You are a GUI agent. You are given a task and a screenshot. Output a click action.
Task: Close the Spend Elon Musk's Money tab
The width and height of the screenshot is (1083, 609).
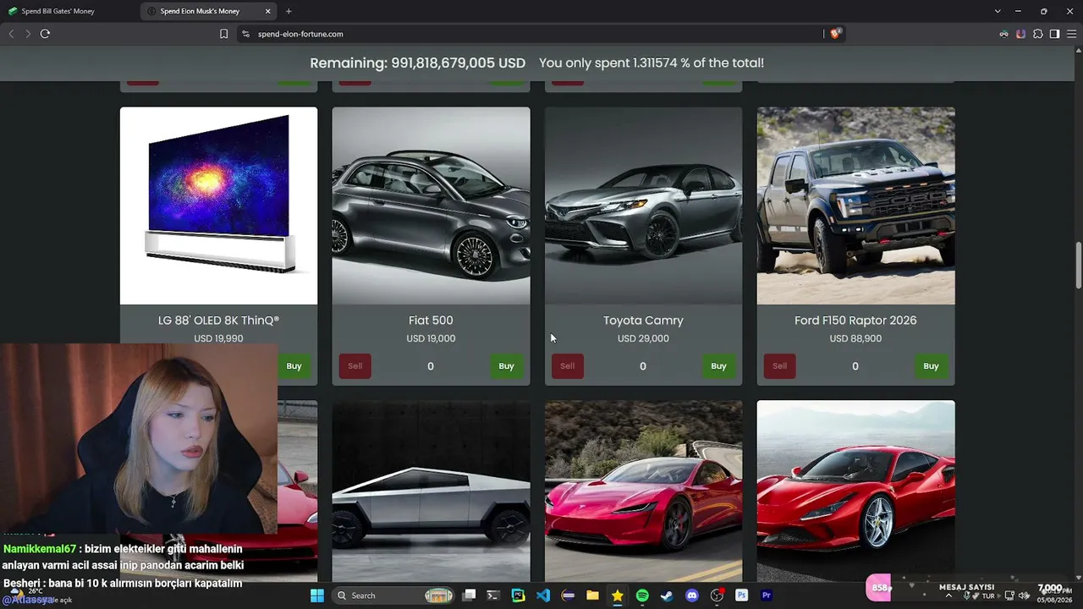coord(268,11)
